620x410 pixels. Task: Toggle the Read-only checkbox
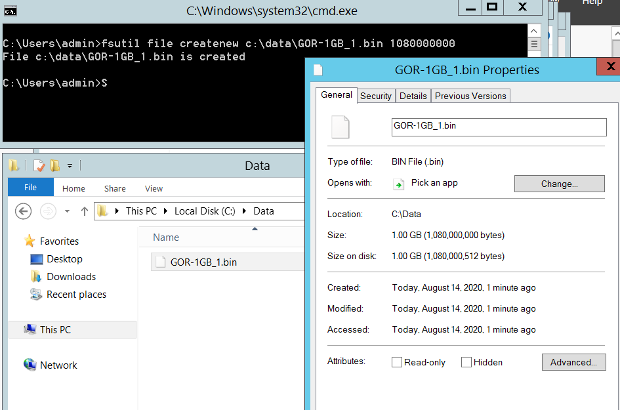396,362
